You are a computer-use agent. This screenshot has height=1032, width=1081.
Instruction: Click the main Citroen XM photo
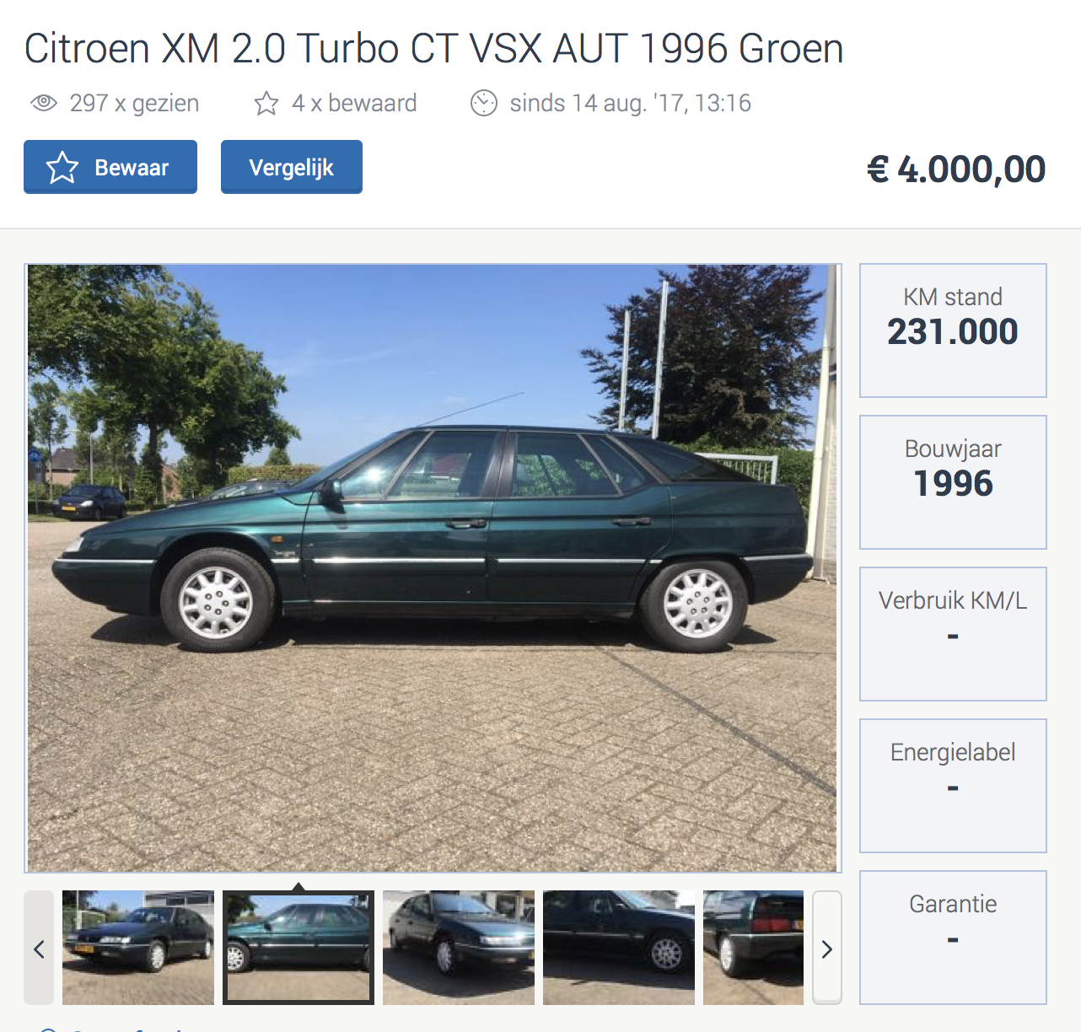(x=433, y=568)
